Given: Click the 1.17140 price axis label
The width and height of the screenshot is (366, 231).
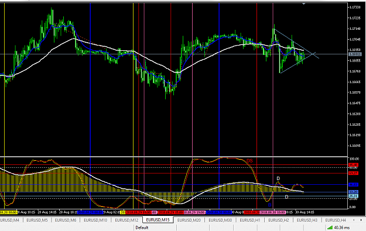Looking at the screenshot, I should click(355, 29).
